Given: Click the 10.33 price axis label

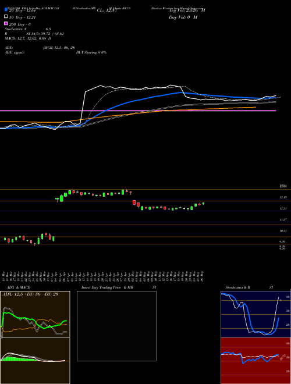Looking at the screenshot, I should tap(283, 231).
